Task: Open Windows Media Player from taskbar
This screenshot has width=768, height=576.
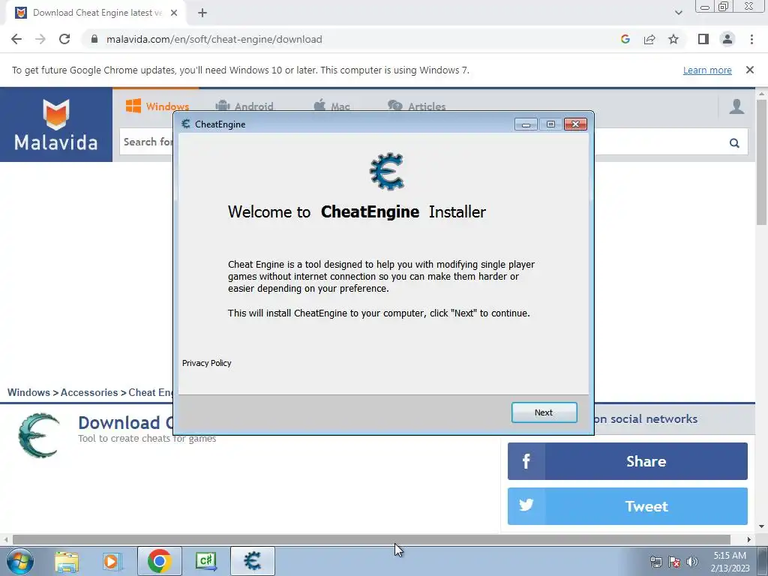Action: coord(112,561)
